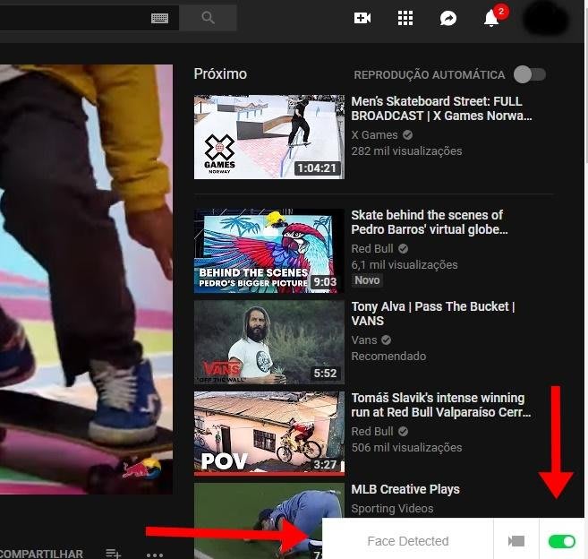Open the create video camera icon

(x=362, y=18)
